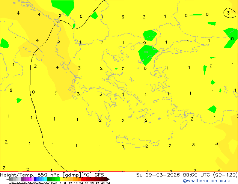Choose the bright red 24 legend swatch
The image size is (238, 184).
[82, 179]
